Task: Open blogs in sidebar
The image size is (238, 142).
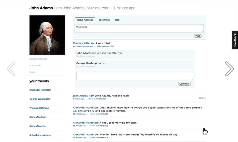Action: pyautogui.click(x=32, y=72)
